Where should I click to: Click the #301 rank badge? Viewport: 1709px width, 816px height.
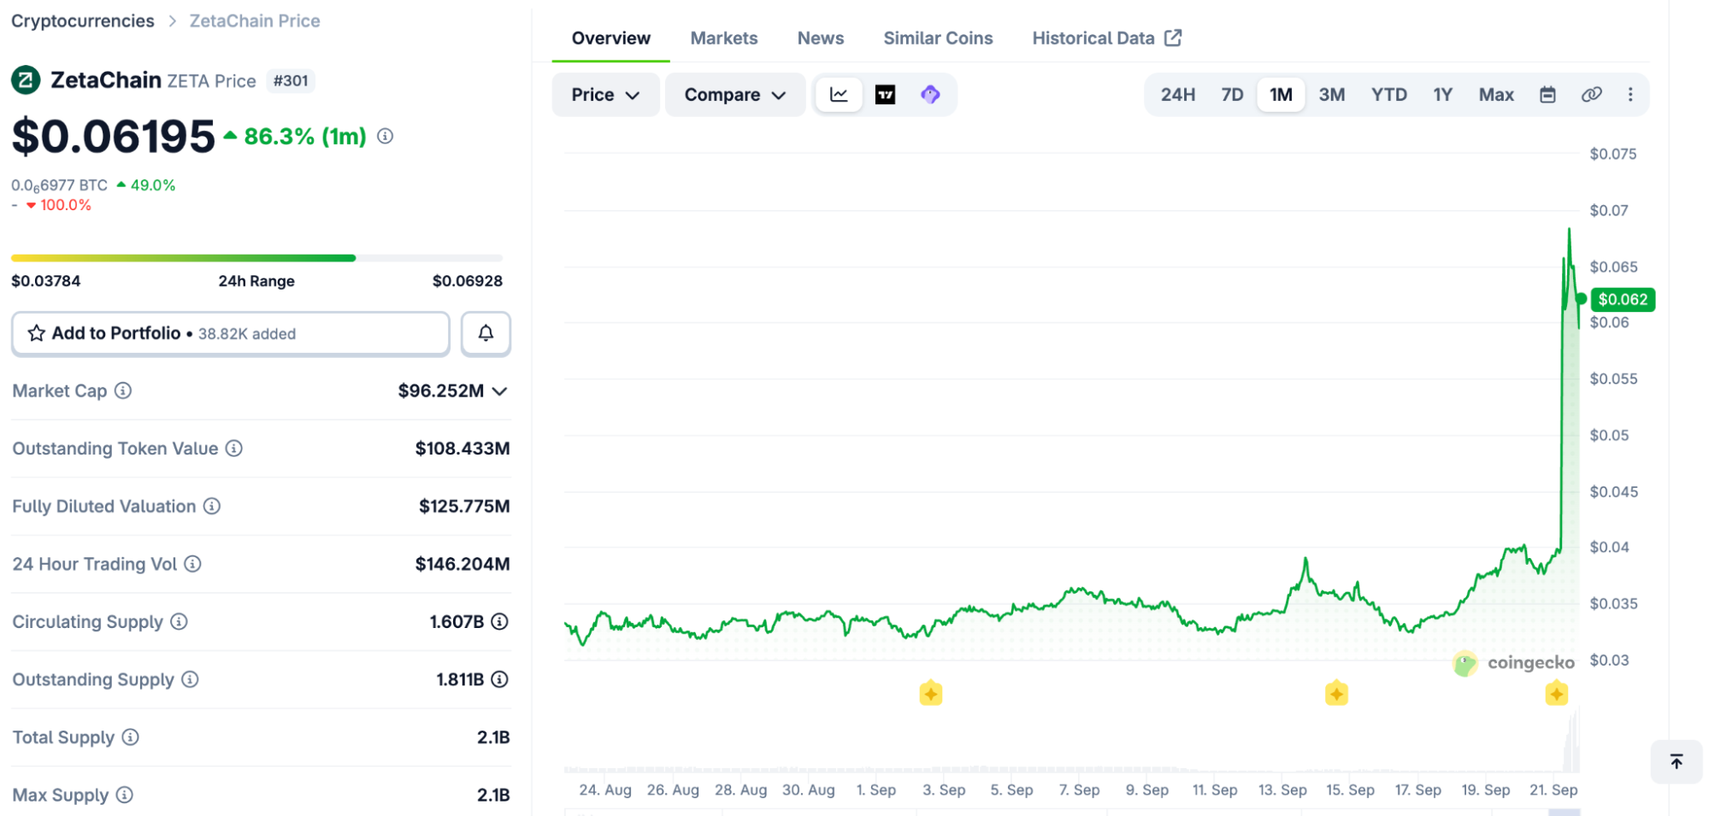click(291, 80)
